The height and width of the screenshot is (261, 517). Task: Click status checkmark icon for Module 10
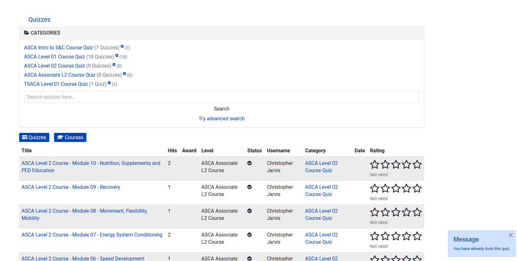point(249,163)
